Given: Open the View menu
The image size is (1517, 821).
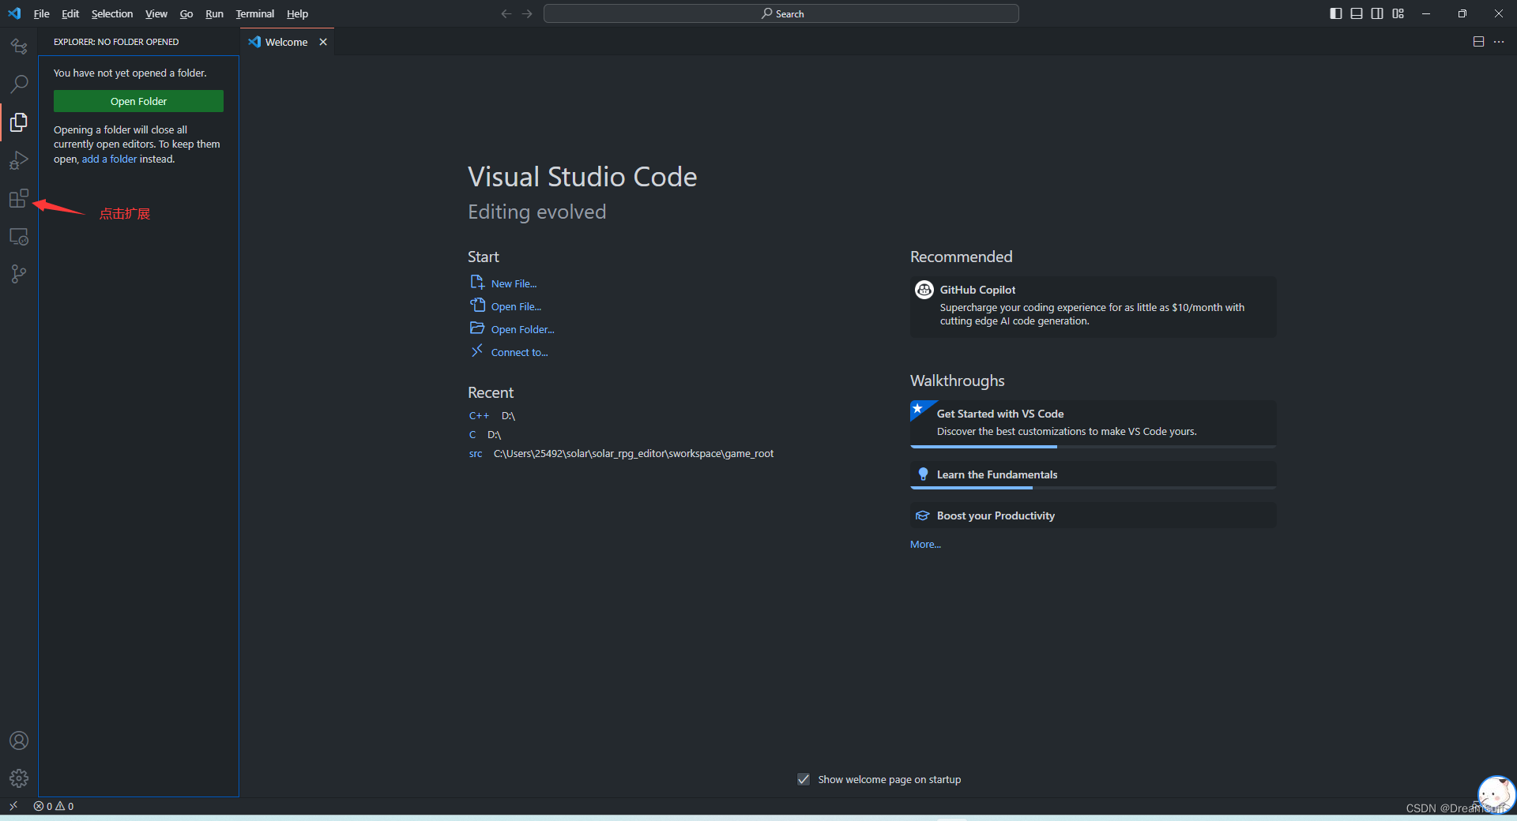Looking at the screenshot, I should (156, 13).
